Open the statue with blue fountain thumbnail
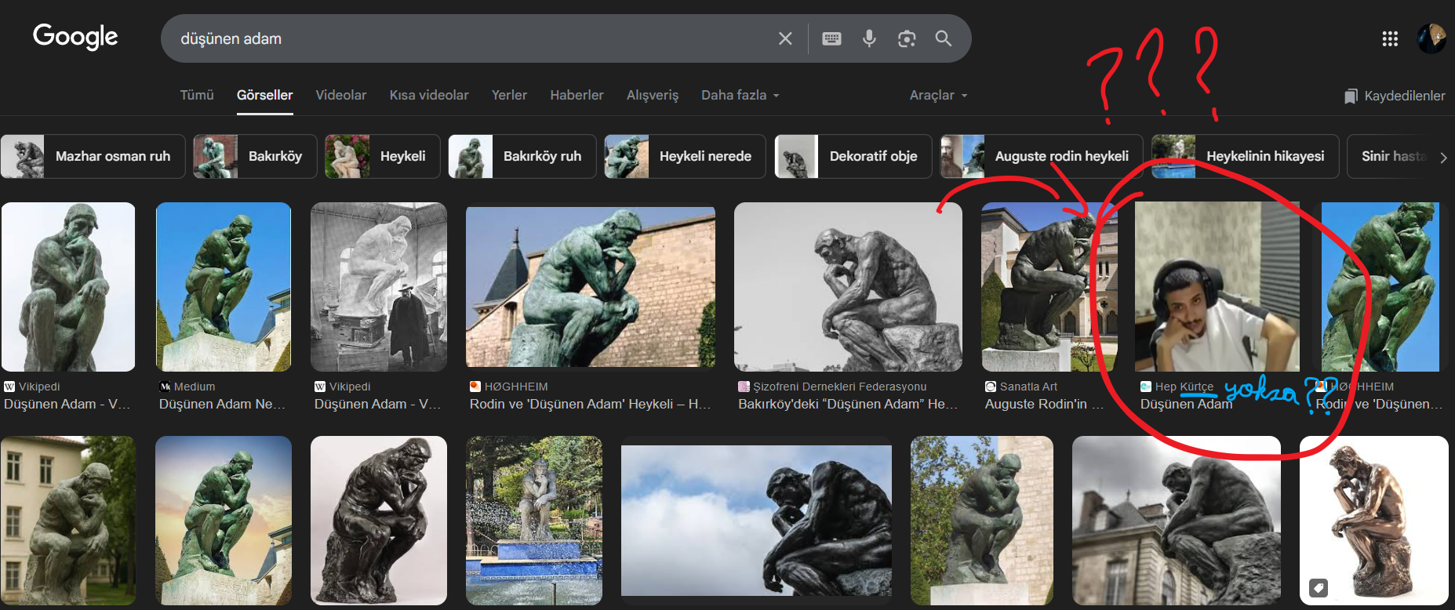1455x610 pixels. click(534, 521)
